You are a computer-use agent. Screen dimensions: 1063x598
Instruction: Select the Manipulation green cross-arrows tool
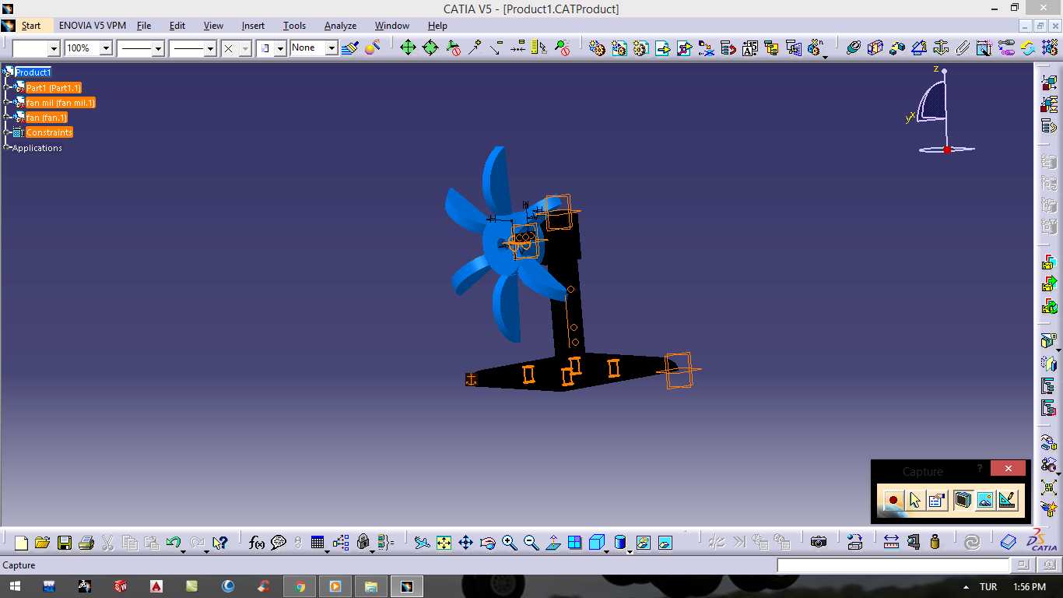408,47
